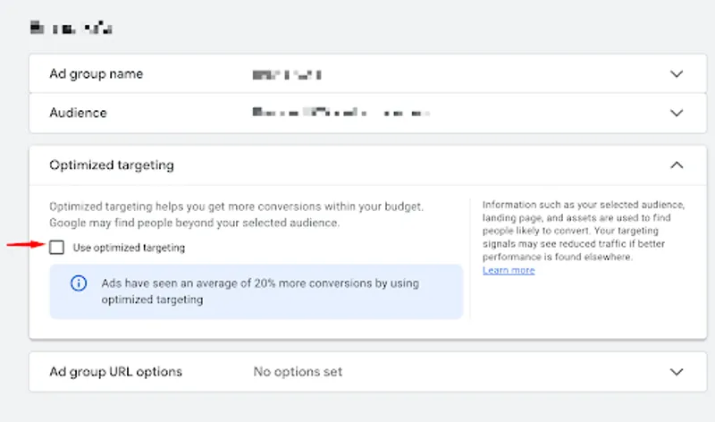Viewport: 715px width, 422px height.
Task: Click the optimized targeting description paragraph
Action: coord(236,215)
